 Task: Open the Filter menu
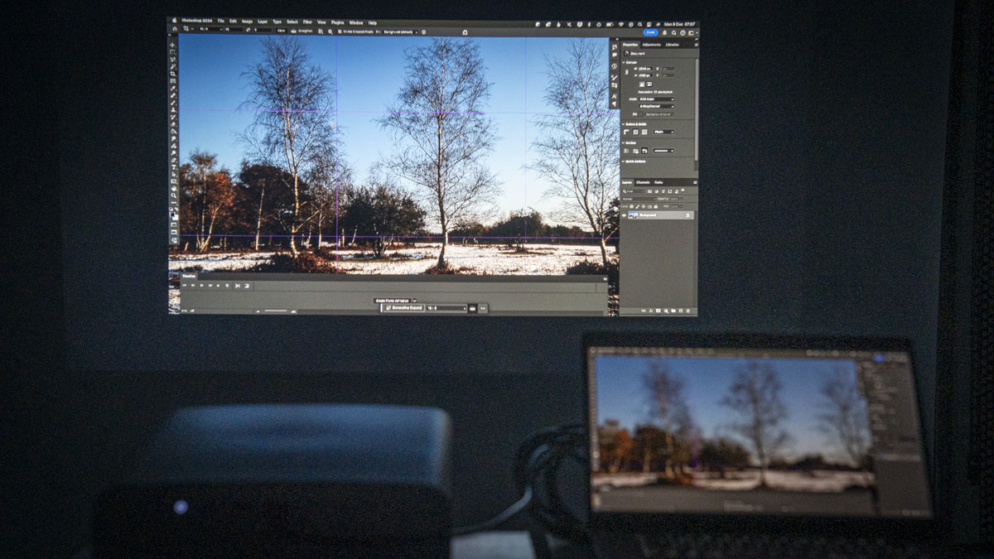[x=307, y=22]
